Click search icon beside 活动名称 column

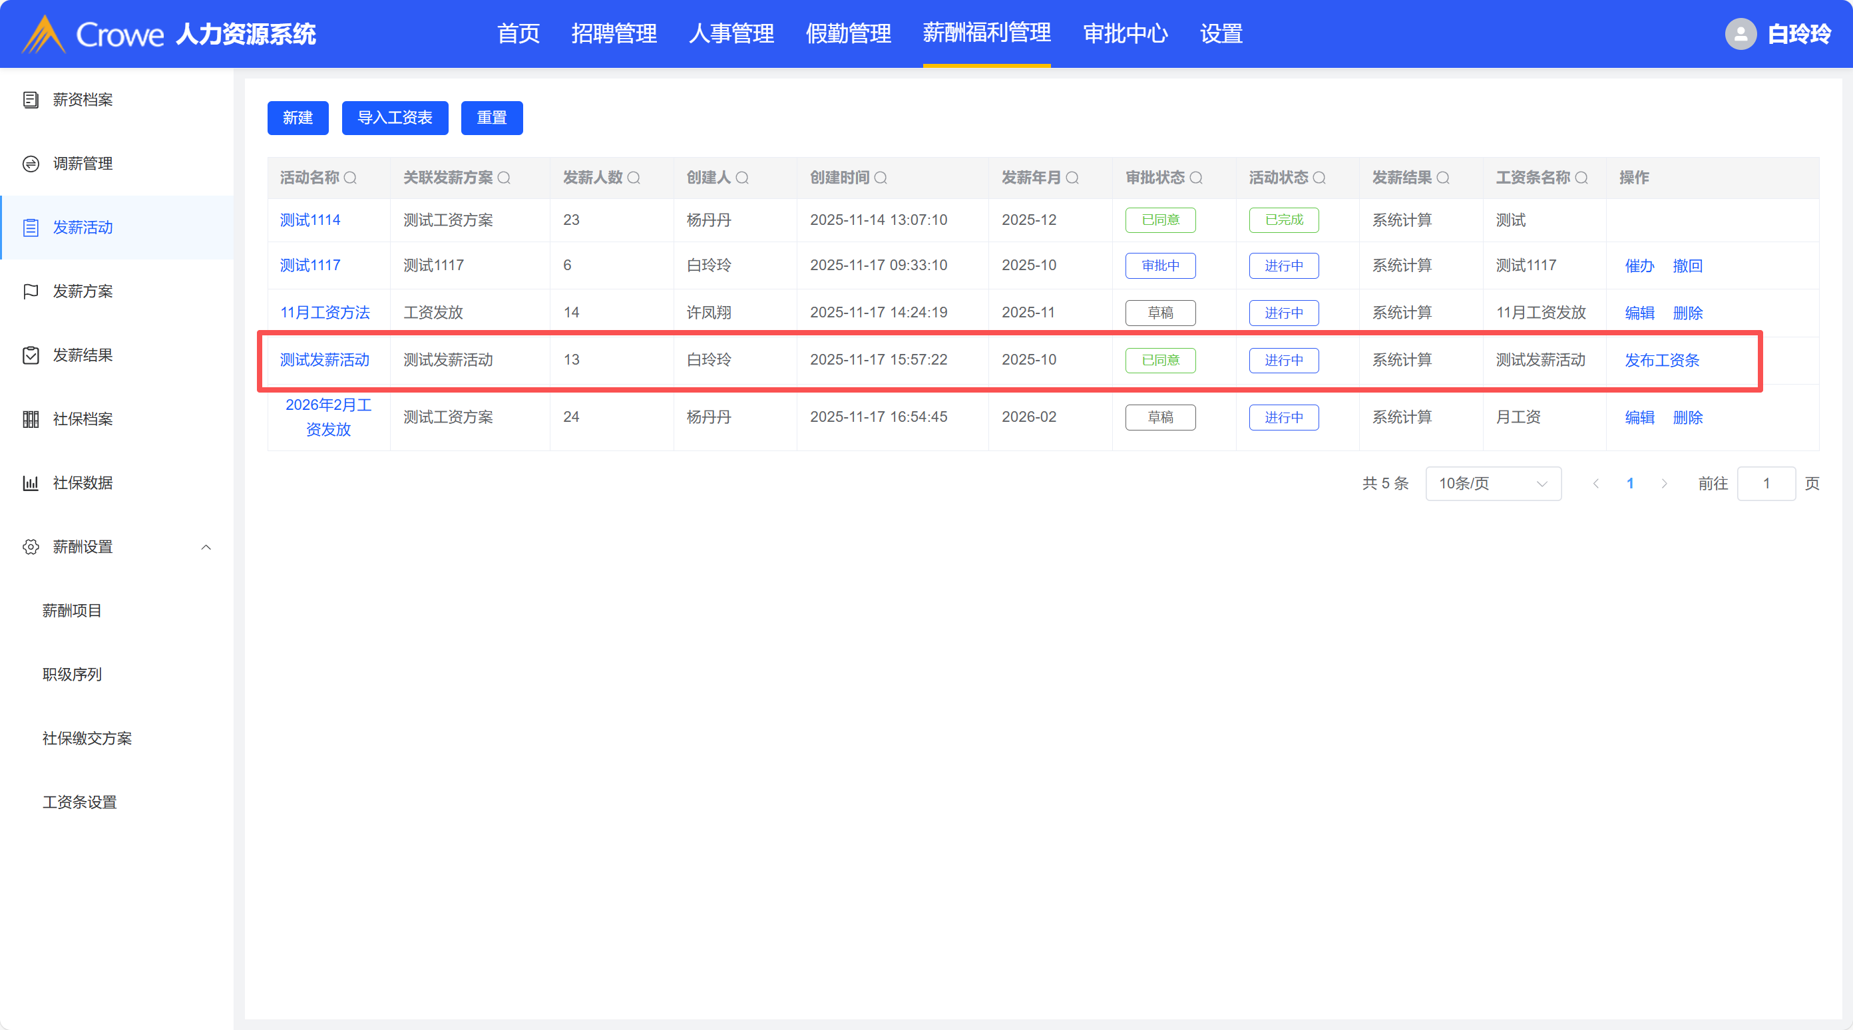coord(350,178)
